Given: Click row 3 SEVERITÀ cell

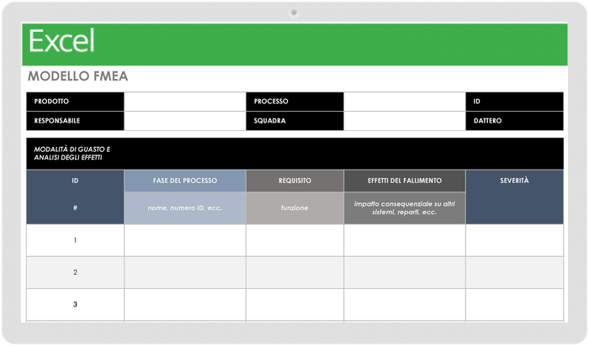Looking at the screenshot, I should pyautogui.click(x=515, y=304).
